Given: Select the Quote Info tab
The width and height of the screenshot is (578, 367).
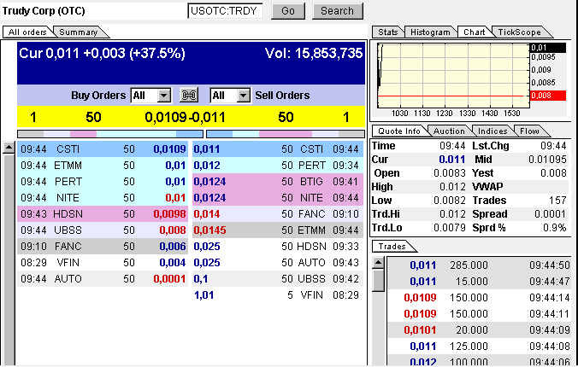Looking at the screenshot, I should pyautogui.click(x=399, y=131).
